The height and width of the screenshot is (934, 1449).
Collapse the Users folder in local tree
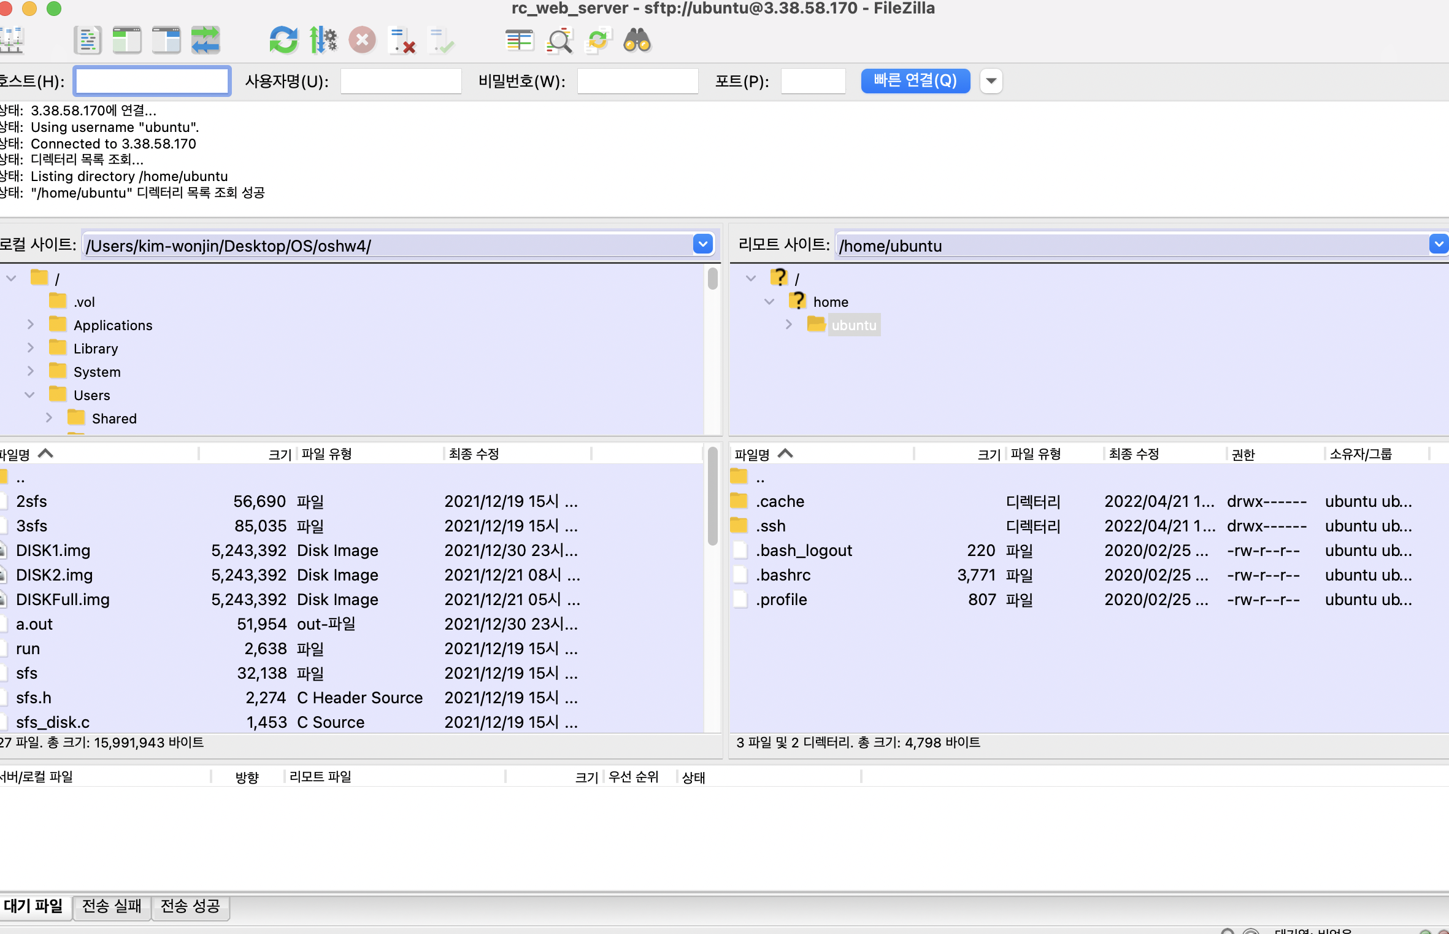(29, 395)
